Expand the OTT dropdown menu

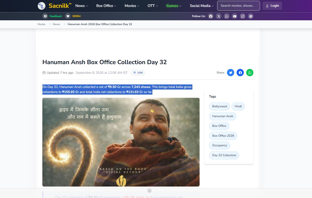pos(153,6)
